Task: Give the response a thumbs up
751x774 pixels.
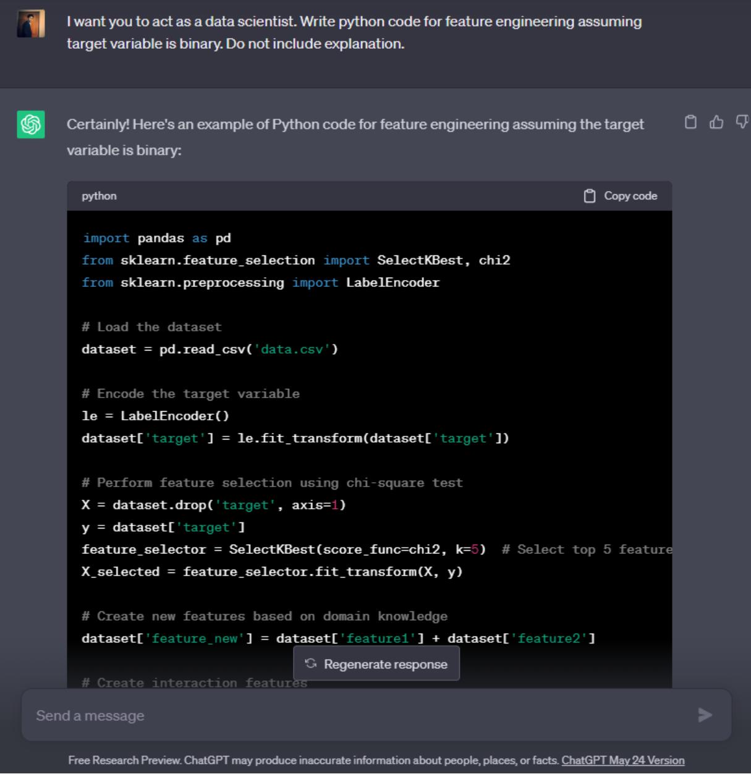Action: click(x=716, y=122)
